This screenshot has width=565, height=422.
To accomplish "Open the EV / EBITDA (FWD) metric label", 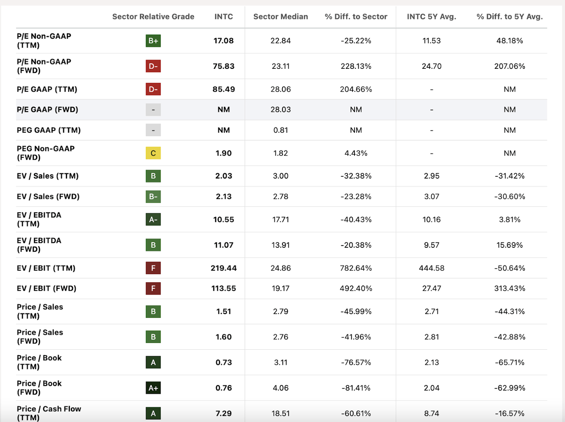I will pyautogui.click(x=39, y=245).
